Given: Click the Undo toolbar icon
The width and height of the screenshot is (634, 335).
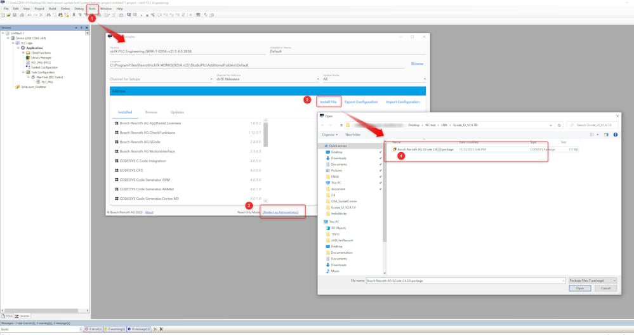Looking at the screenshot, I should click(x=30, y=15).
